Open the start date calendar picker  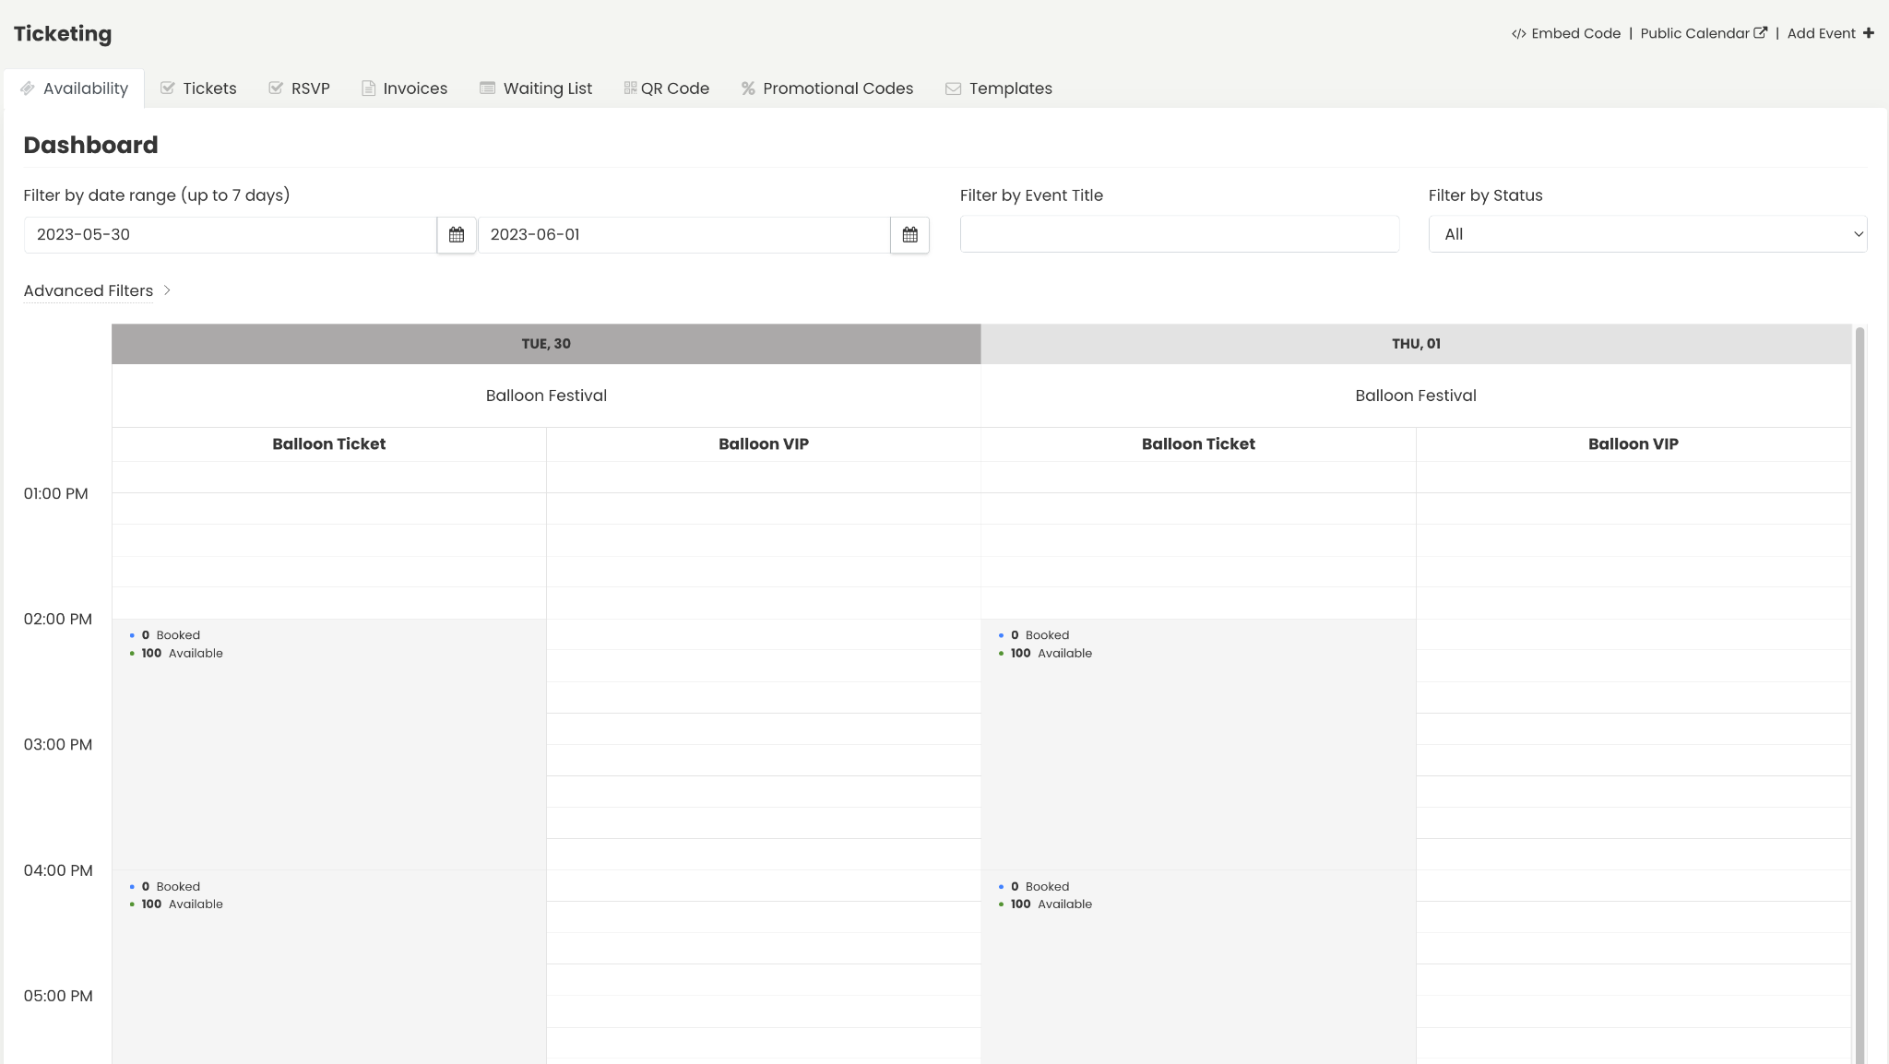click(457, 235)
